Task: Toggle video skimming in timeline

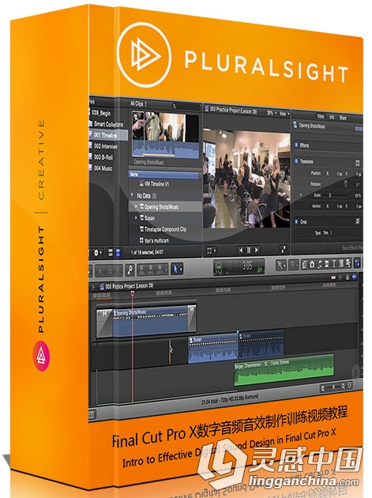Action: pos(333,277)
